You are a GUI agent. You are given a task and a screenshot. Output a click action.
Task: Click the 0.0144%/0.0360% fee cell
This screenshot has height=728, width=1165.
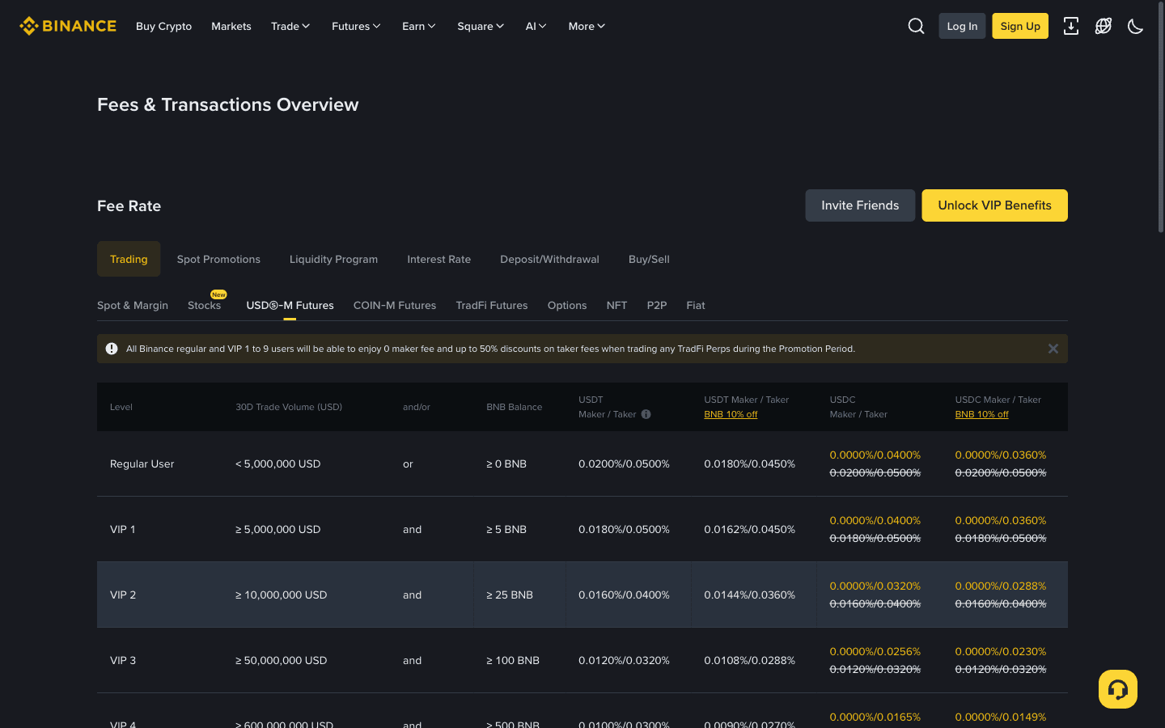point(749,595)
